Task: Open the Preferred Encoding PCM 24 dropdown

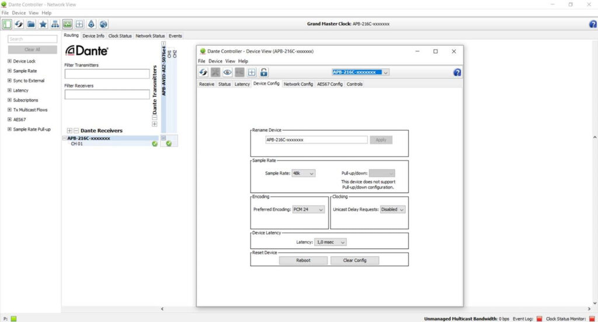Action: click(x=308, y=209)
